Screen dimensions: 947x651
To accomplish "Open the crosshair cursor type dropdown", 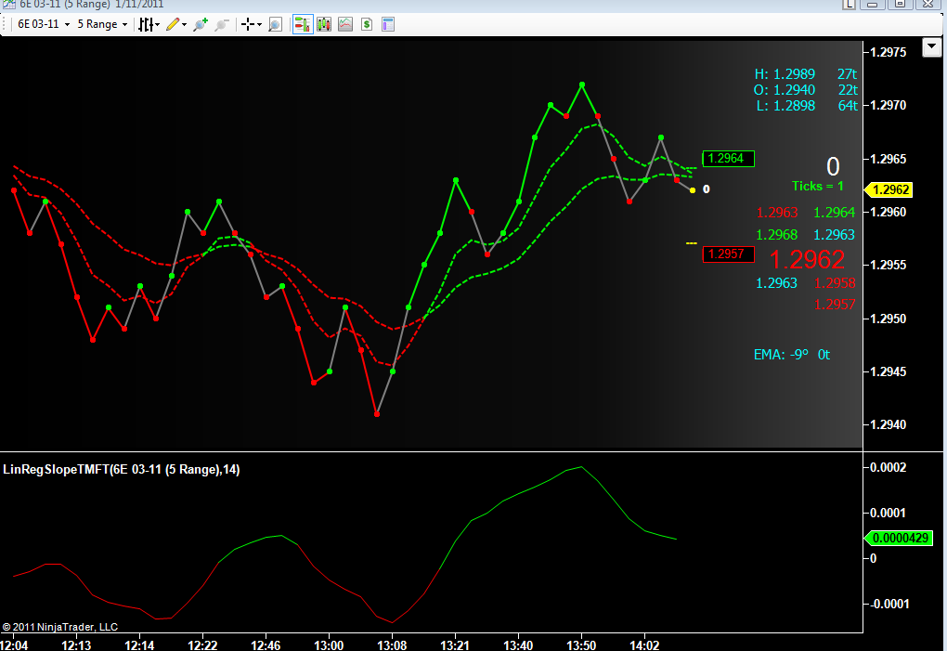I will (251, 24).
